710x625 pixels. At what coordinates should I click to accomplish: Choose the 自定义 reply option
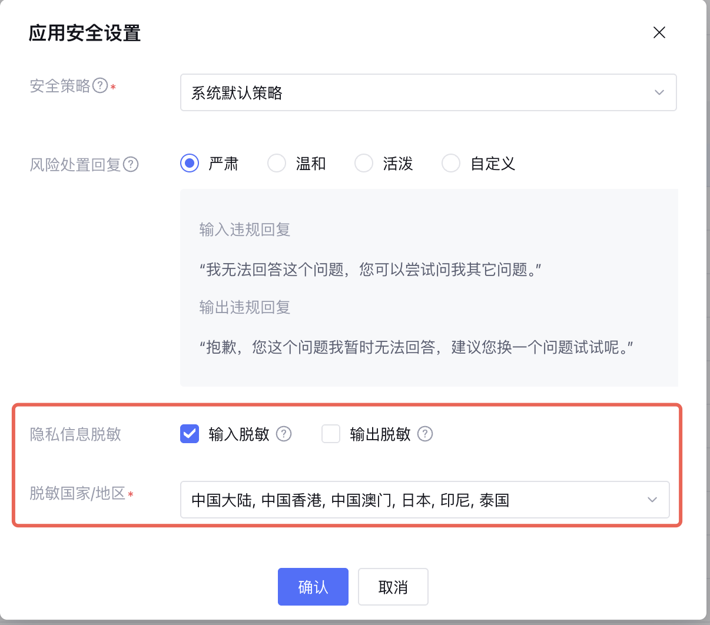pyautogui.click(x=451, y=163)
